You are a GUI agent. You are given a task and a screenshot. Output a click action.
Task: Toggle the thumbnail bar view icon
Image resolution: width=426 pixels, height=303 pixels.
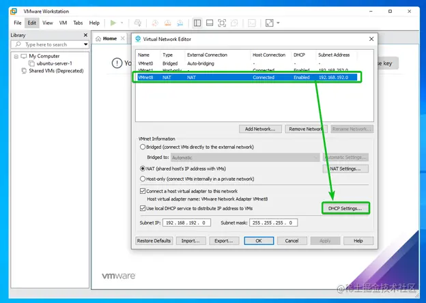(210, 23)
